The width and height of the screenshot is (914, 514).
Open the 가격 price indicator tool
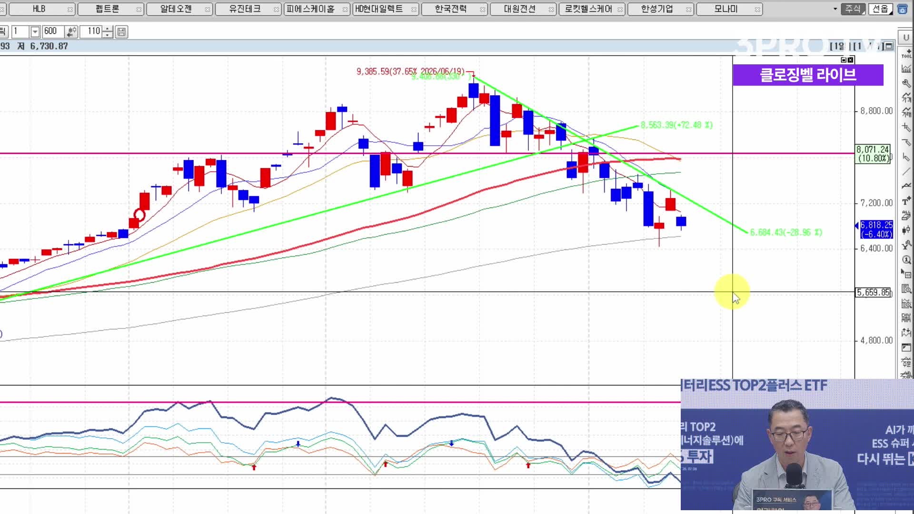tap(906, 98)
